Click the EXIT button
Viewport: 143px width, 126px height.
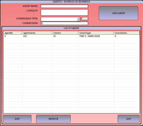[x=129, y=119]
